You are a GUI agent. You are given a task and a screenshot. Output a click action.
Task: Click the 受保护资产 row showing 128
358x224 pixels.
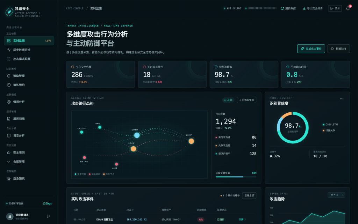[x=236, y=154]
